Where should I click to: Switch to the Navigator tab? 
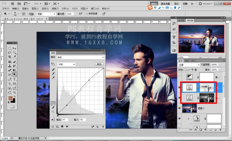(x=190, y=21)
